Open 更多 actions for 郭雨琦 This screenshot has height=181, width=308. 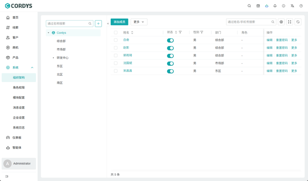click(x=294, y=55)
